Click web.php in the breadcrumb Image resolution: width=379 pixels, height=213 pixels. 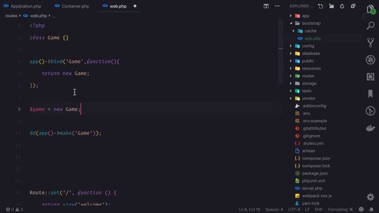point(38,16)
